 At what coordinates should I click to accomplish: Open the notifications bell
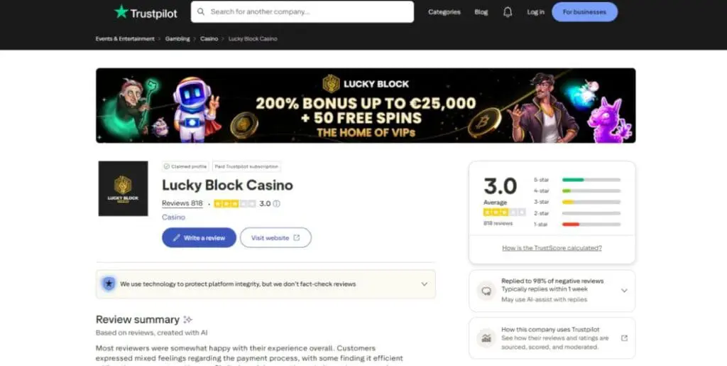(x=508, y=12)
